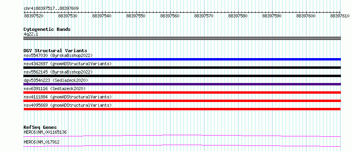Click the red bar for nsv4111884
352x151 pixels.
tap(182, 101)
